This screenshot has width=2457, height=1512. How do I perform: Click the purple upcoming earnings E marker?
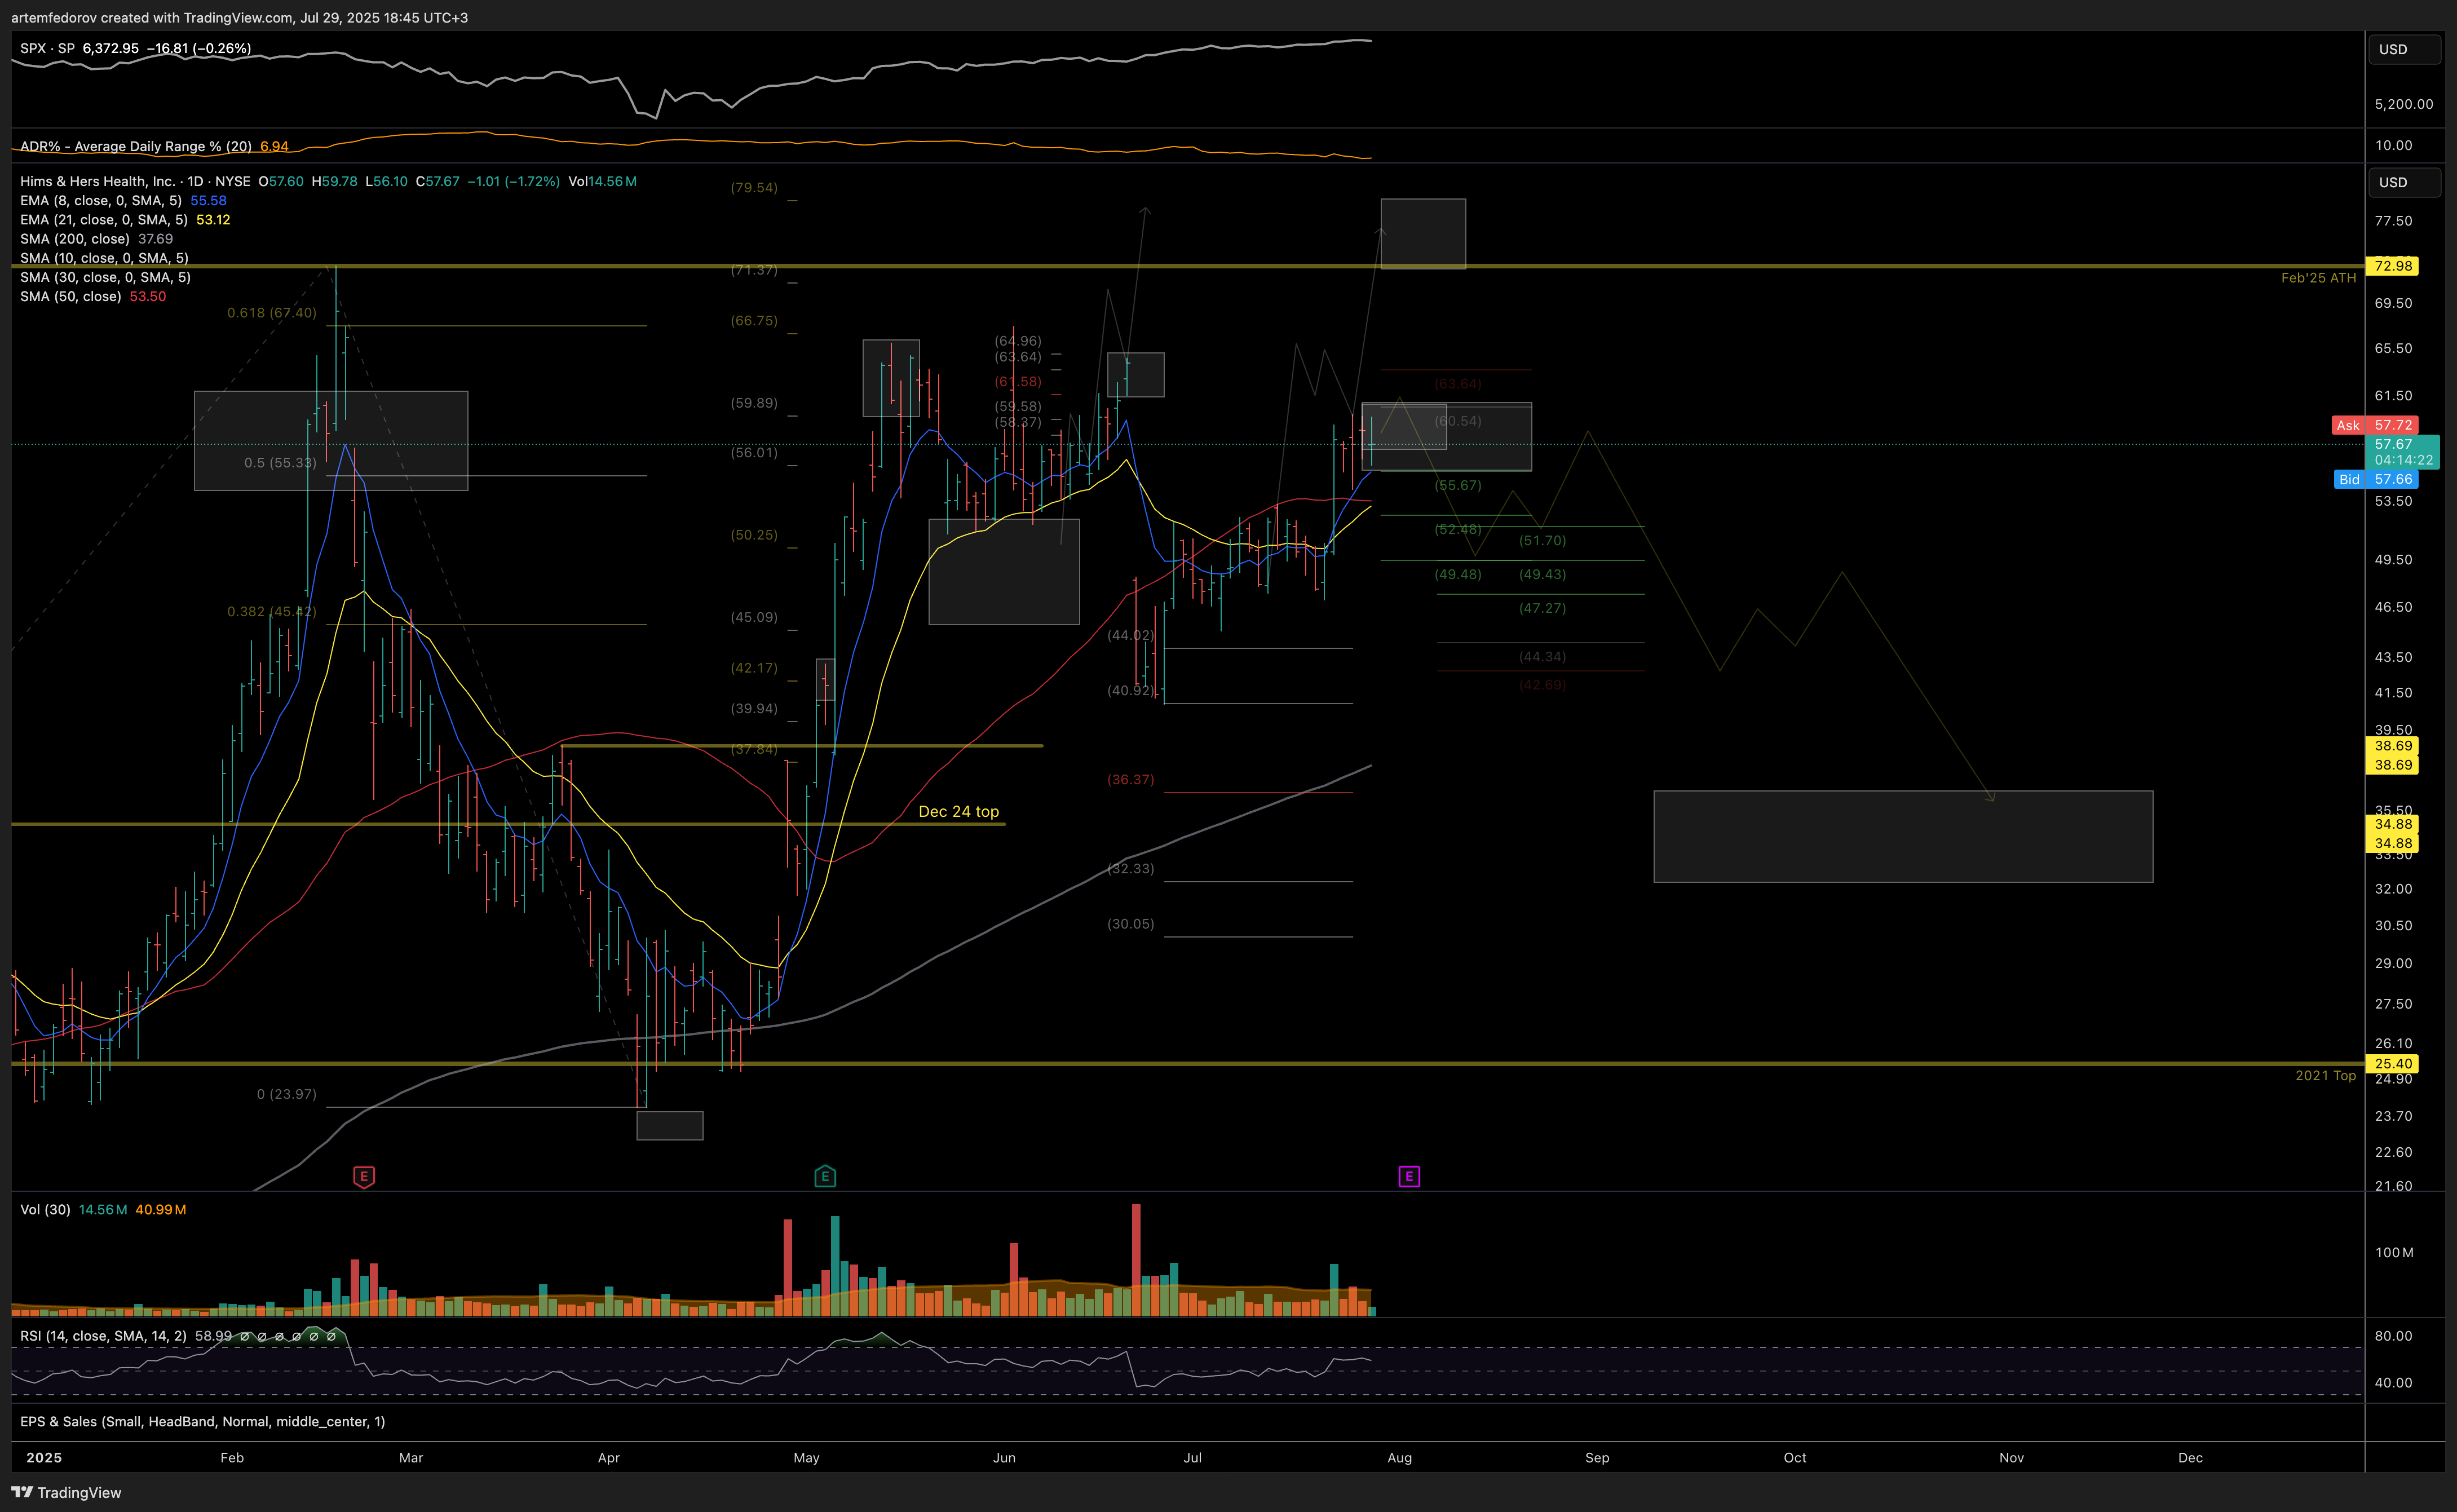click(1409, 1177)
